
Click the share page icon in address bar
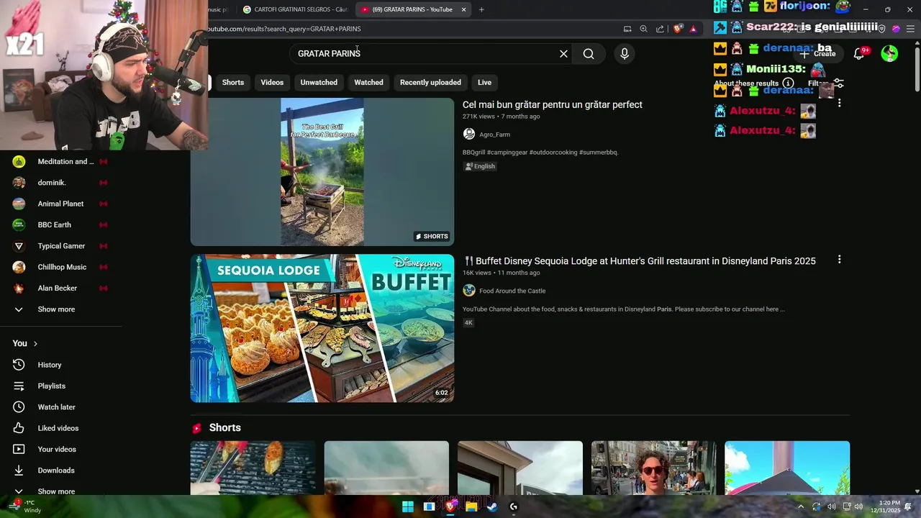660,29
